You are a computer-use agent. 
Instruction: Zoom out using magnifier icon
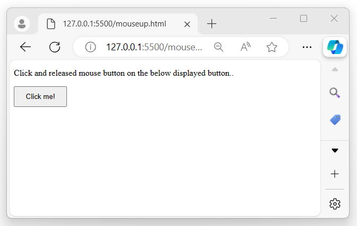point(218,47)
